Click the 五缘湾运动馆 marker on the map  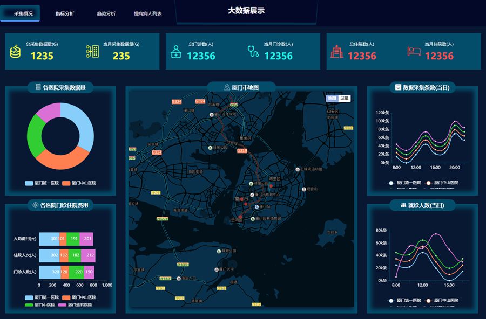click(x=297, y=169)
